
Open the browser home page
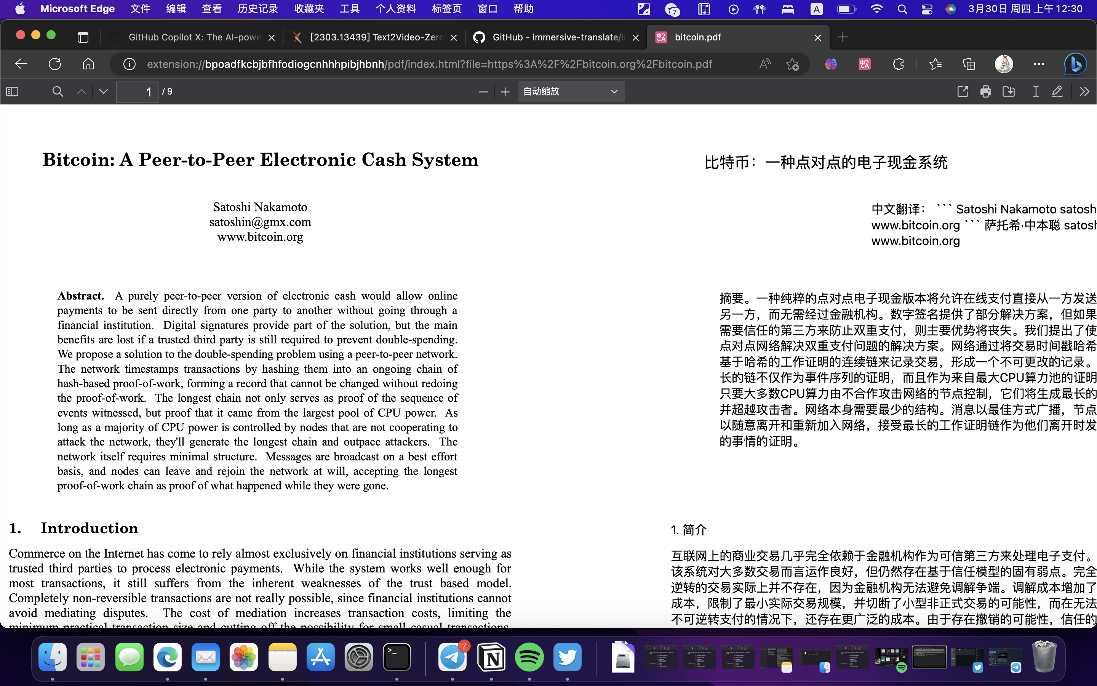click(x=88, y=64)
